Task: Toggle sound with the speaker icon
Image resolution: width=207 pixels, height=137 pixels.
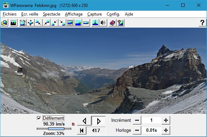Action: [x=103, y=23]
